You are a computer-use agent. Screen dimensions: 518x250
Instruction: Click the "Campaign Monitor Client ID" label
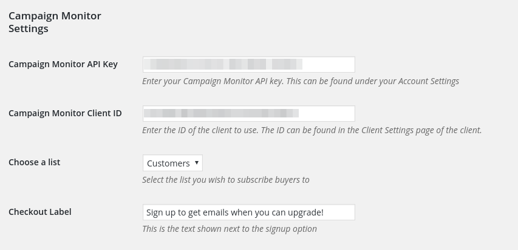point(65,113)
